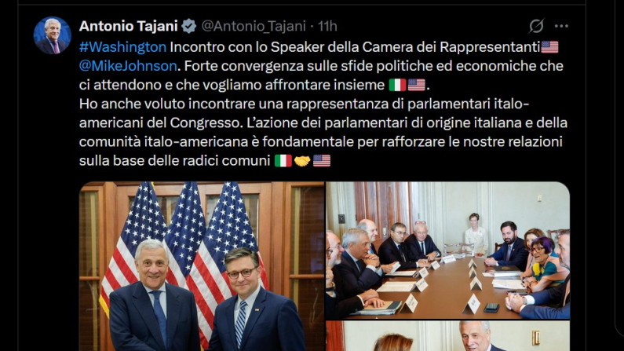Open the handshake photo with American flags
Screen dimensions: 624x351
[x=202, y=266]
